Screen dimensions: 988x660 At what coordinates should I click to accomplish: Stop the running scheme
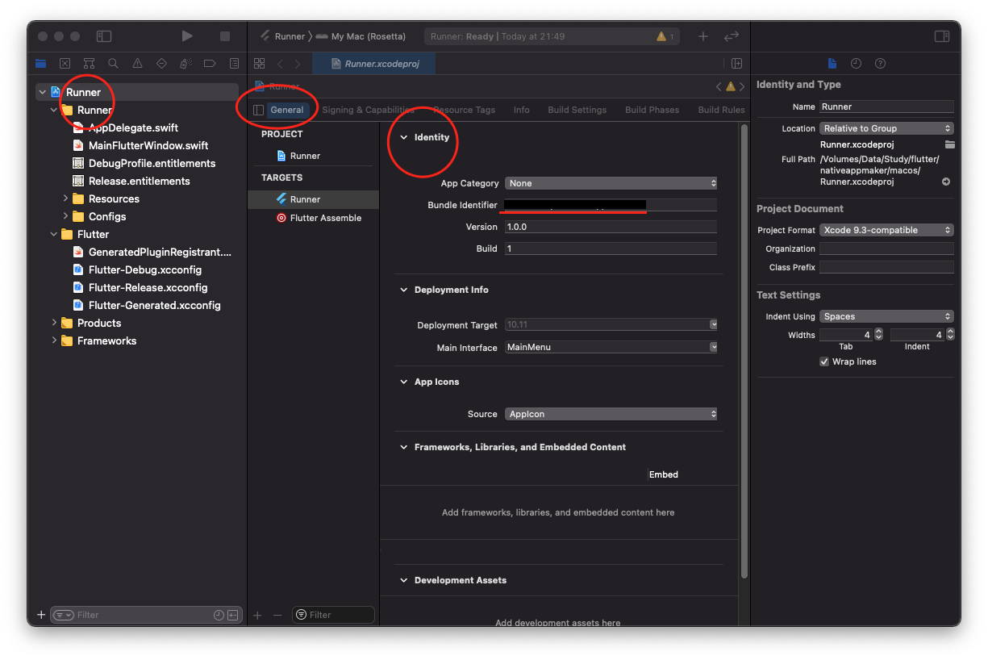(x=225, y=36)
